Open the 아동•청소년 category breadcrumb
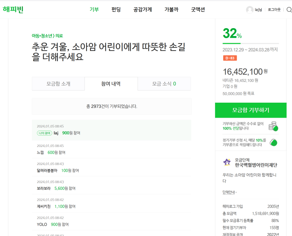Image resolution: width=292 pixels, height=236 pixels. (x=42, y=36)
